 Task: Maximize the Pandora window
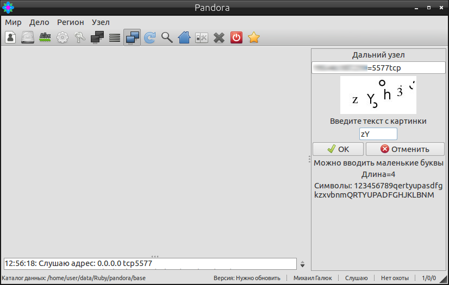[429, 8]
